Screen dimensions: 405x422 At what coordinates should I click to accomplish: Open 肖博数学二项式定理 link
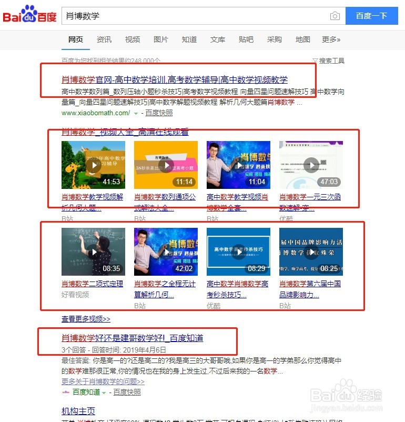coord(92,284)
